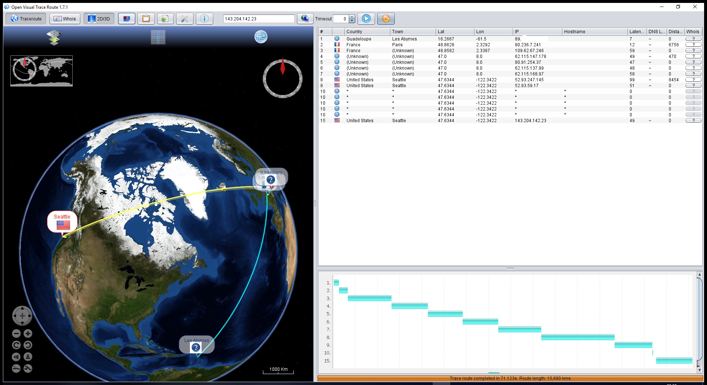Toggle the 2D/3D map view

click(x=99, y=19)
